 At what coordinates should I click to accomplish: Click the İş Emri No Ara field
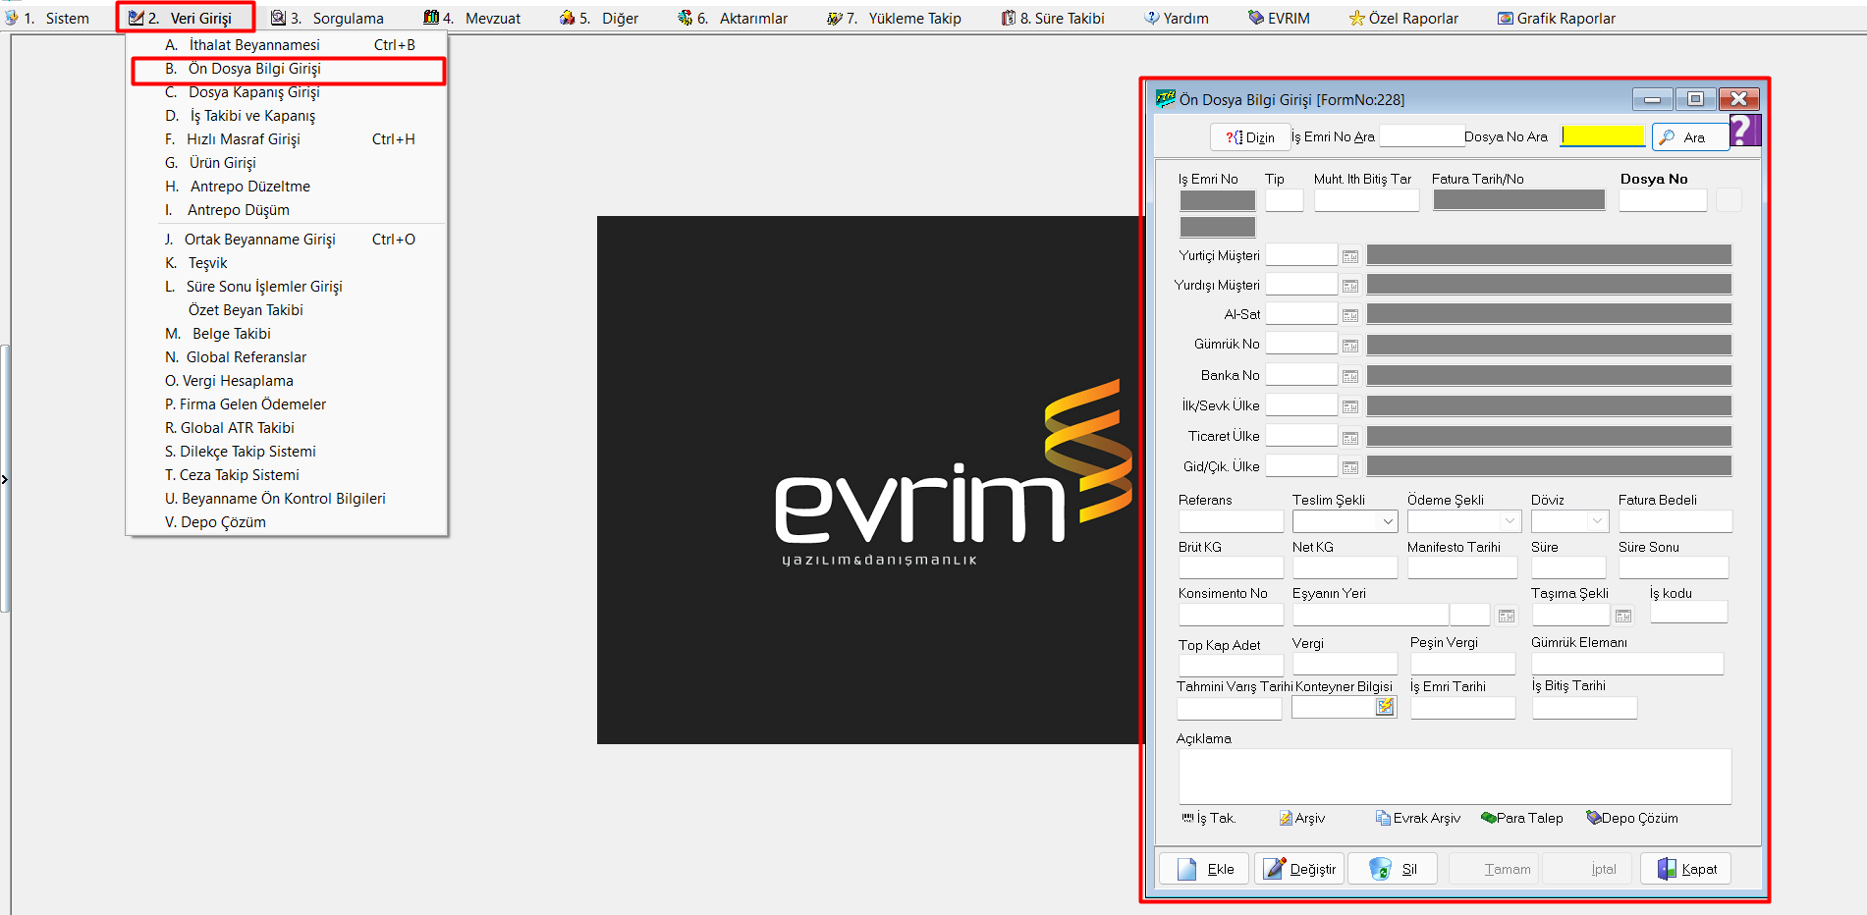tap(1422, 135)
